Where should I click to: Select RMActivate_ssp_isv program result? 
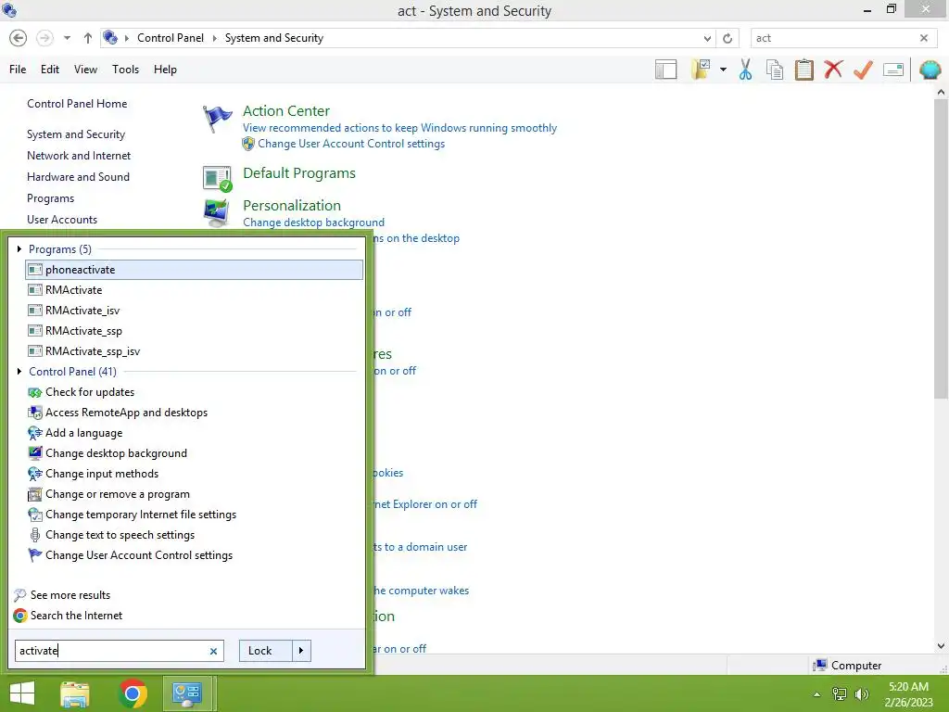[x=195, y=351]
